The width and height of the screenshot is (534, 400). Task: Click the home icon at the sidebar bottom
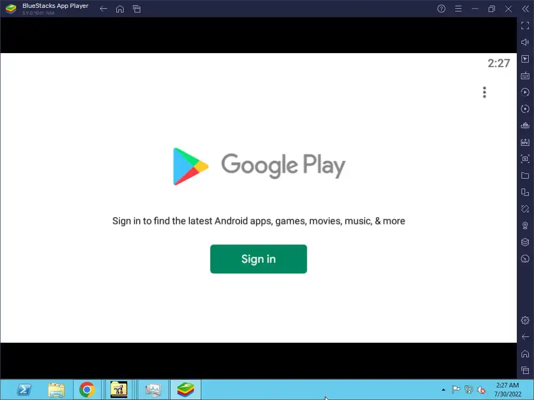tap(525, 354)
